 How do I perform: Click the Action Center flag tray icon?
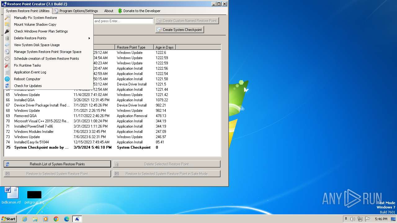point(368,219)
